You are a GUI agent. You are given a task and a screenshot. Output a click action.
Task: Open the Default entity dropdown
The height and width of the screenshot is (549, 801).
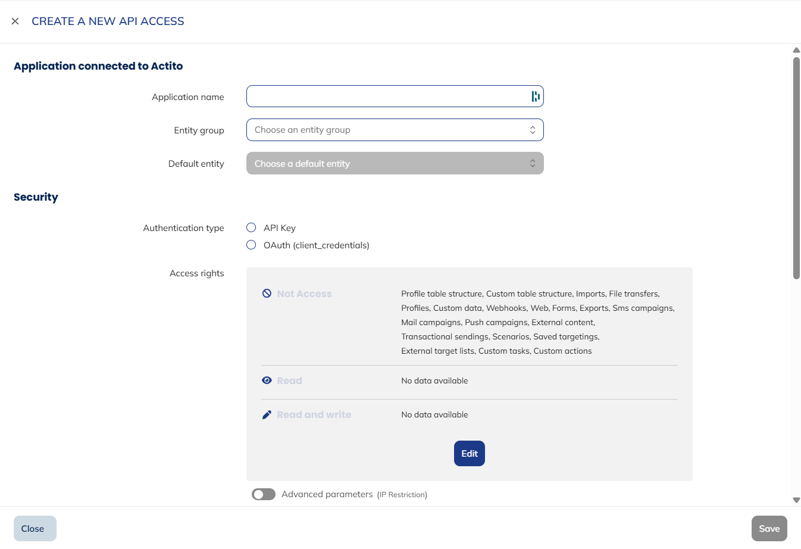pyautogui.click(x=395, y=163)
